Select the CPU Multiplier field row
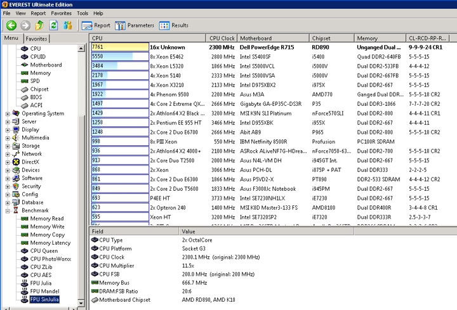The height and width of the screenshot is (310, 457). [x=222, y=266]
